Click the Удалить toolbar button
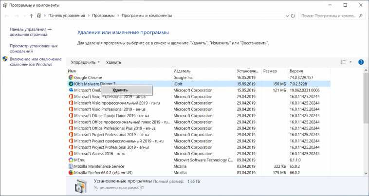Screen dimensions: 369x196 (x=113, y=62)
